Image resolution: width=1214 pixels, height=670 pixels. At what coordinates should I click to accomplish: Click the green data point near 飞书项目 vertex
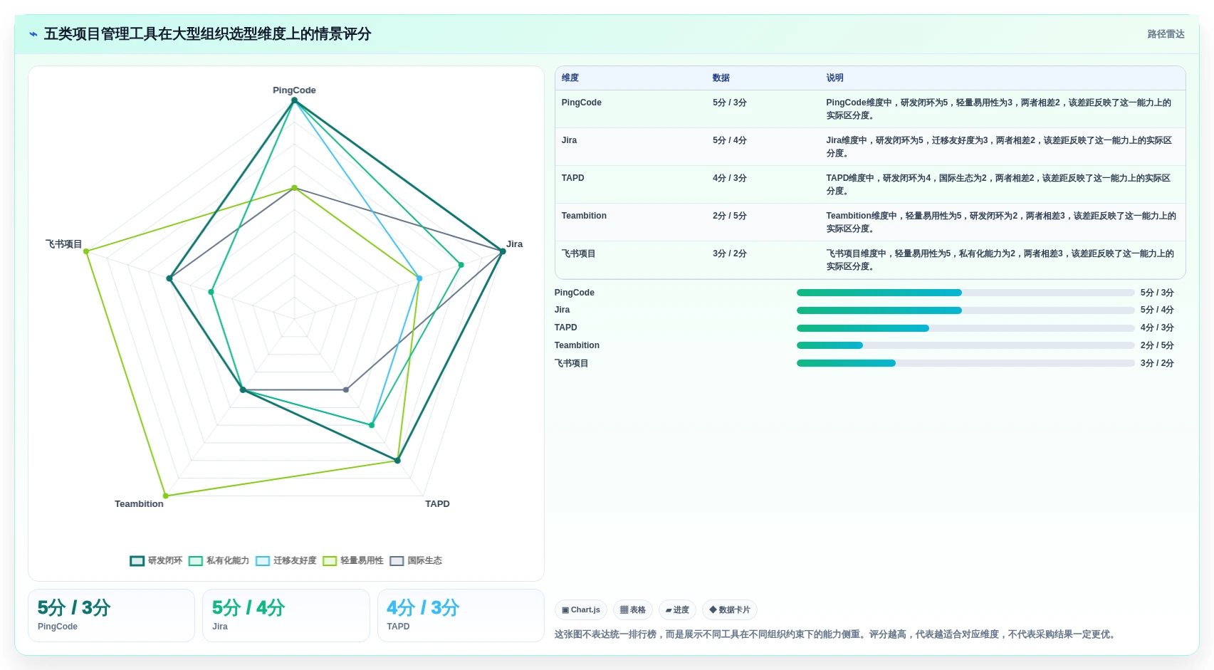[x=86, y=251]
